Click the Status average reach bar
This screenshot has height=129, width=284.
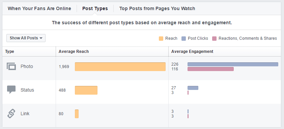tap(86, 90)
